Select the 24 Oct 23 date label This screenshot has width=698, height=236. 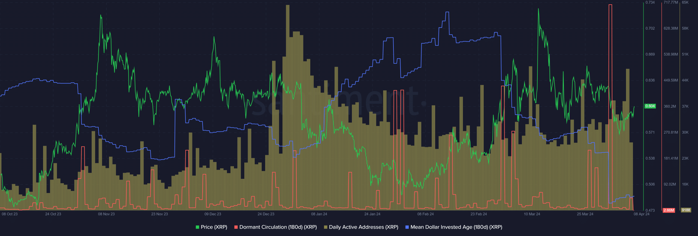point(53,214)
